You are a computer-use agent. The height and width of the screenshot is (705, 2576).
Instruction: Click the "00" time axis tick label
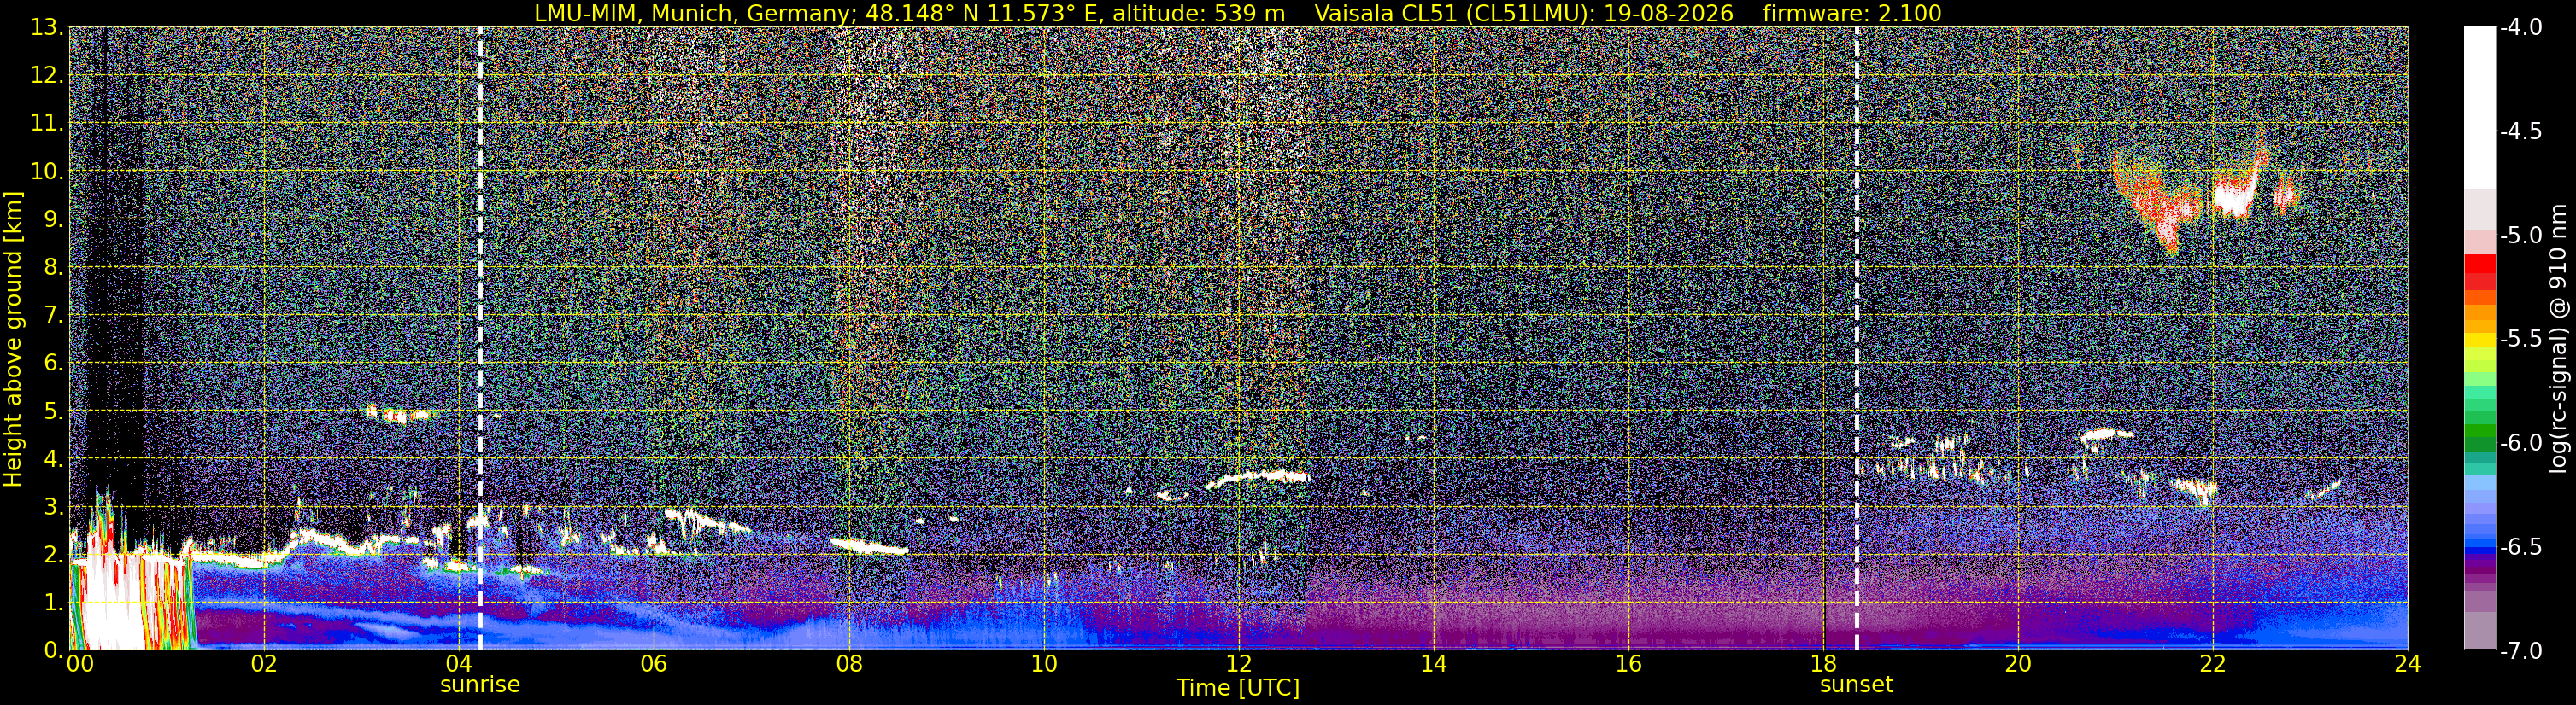tap(80, 664)
